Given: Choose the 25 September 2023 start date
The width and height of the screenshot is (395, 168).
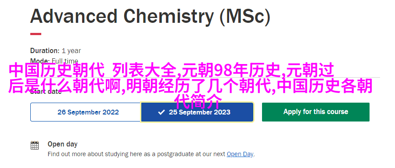Looking at the screenshot, I should pyautogui.click(x=197, y=112).
